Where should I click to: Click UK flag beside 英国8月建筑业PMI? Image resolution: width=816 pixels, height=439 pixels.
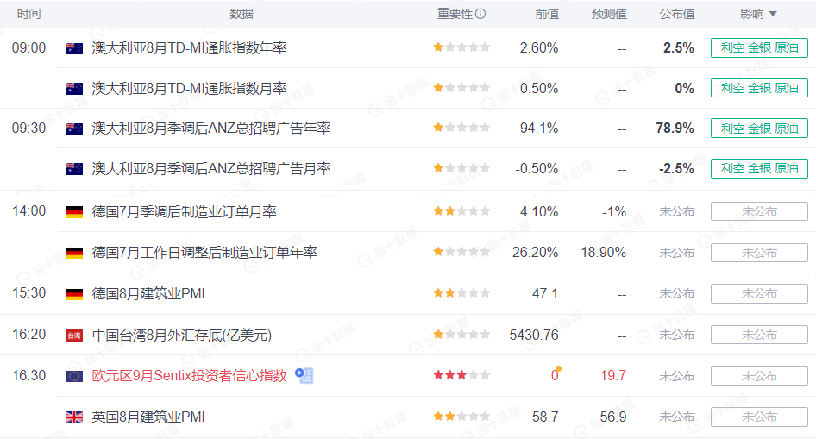[74, 417]
